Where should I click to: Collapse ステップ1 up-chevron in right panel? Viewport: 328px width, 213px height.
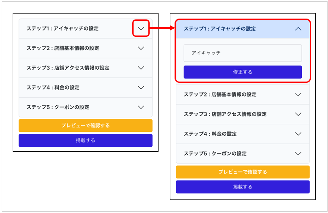click(298, 29)
